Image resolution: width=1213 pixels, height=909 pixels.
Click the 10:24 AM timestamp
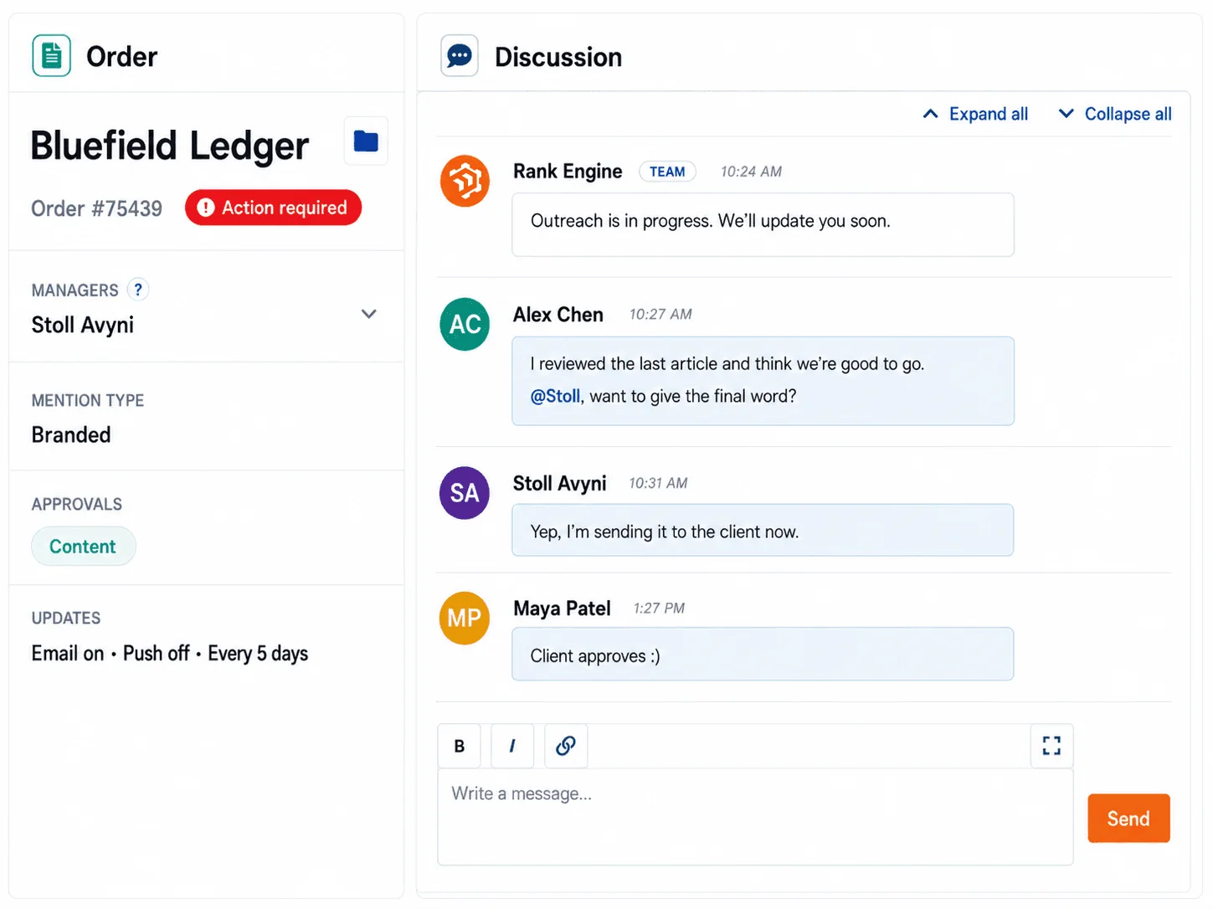751,172
